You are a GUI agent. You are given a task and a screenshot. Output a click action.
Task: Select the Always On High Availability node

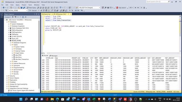[18, 84]
